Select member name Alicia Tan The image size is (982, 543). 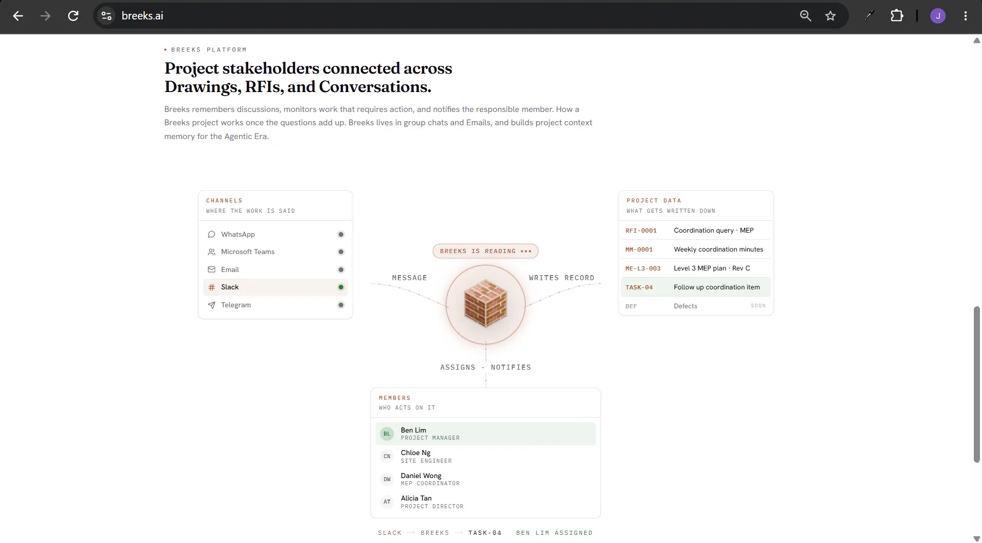pos(416,499)
